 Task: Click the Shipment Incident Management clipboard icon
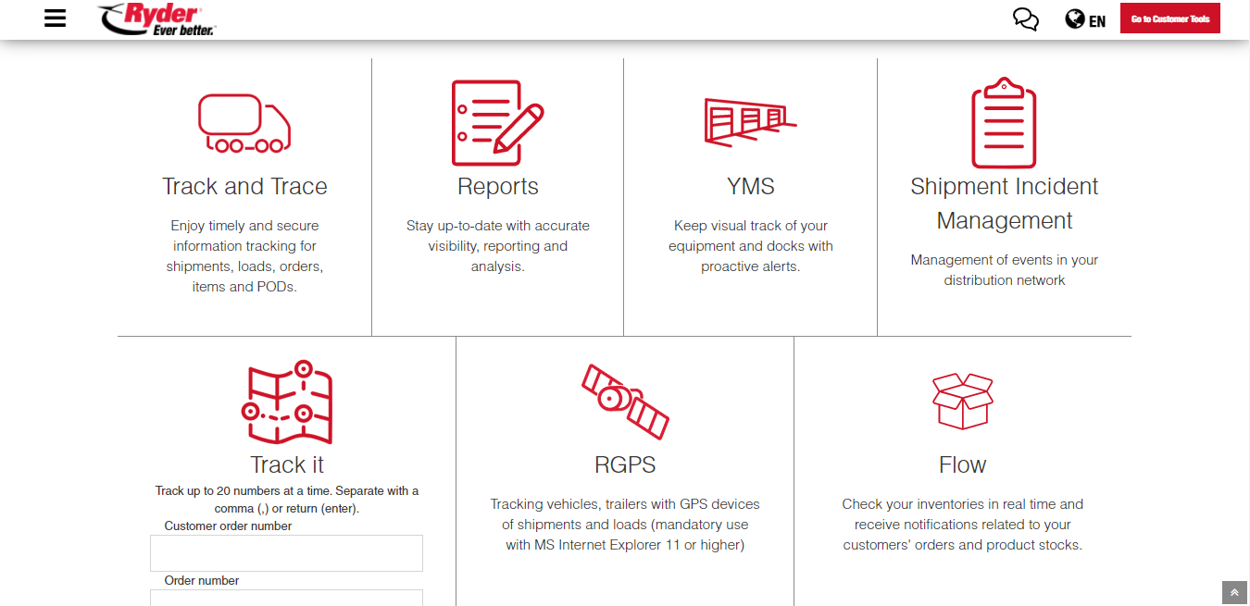1004,123
